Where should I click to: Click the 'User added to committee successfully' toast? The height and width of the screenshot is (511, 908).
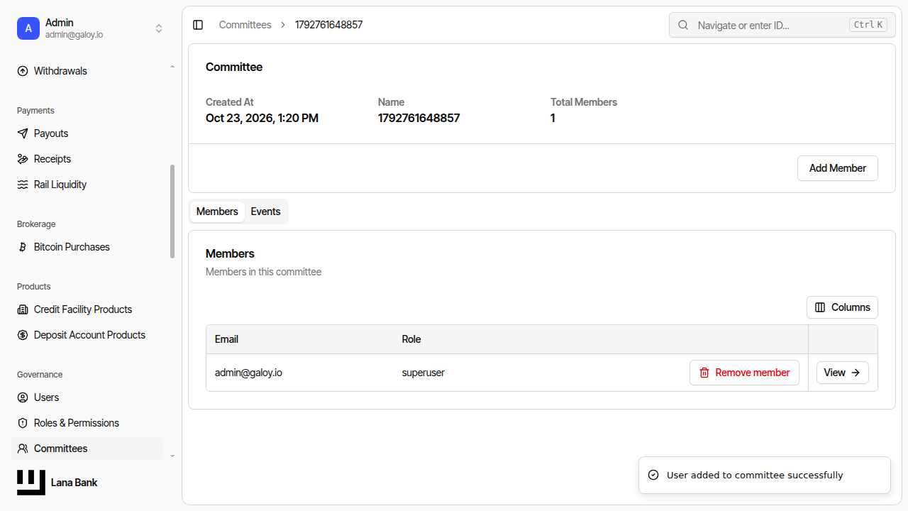click(765, 475)
